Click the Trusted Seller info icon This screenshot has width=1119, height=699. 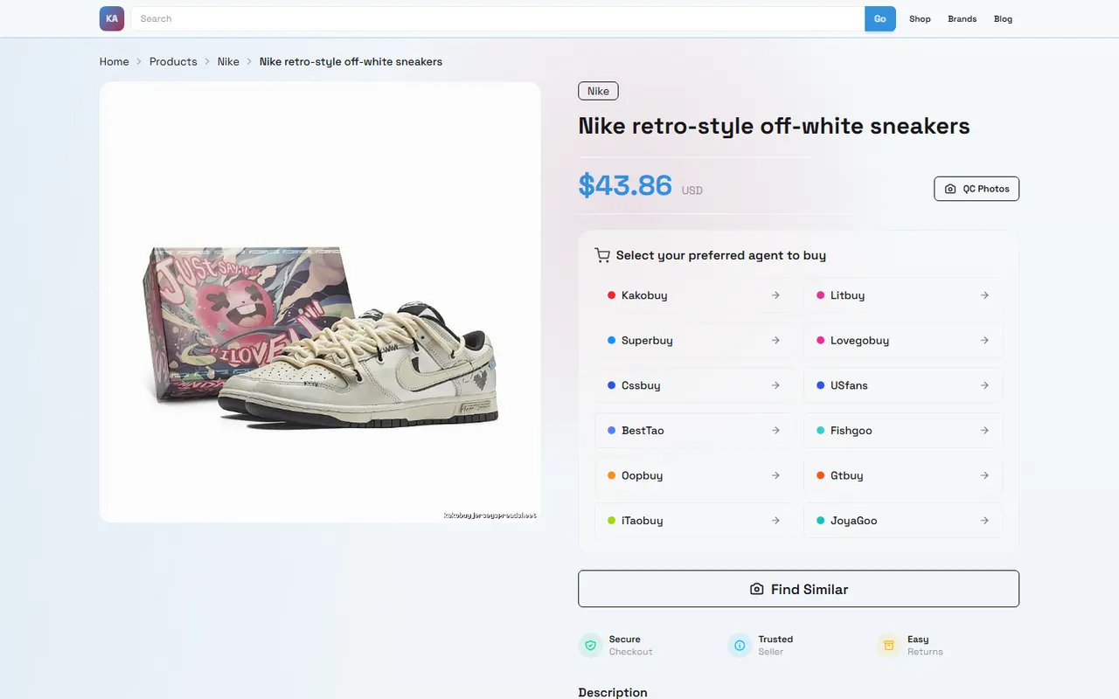[740, 646]
